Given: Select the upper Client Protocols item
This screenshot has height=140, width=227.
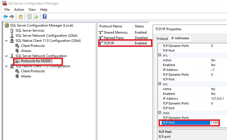Looking at the screenshot, I should 33,46.
